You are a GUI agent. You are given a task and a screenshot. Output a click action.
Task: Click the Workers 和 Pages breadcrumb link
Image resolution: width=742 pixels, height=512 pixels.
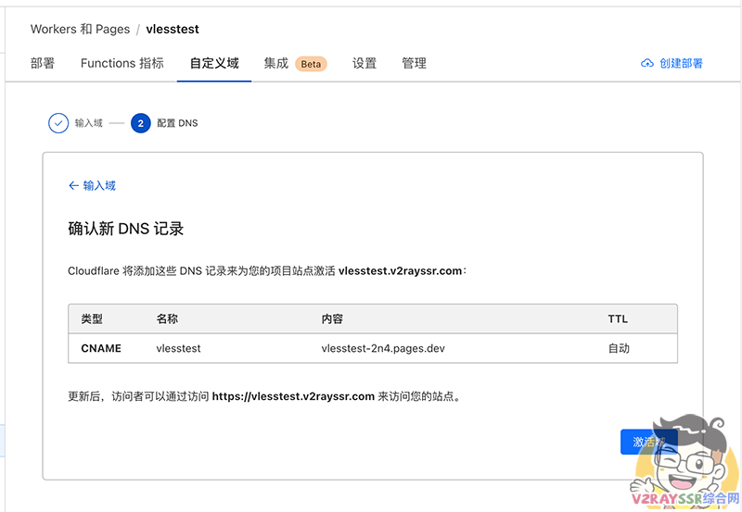pyautogui.click(x=80, y=30)
